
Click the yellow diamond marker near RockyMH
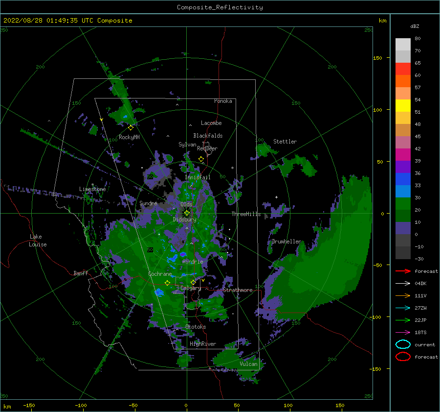(131, 128)
